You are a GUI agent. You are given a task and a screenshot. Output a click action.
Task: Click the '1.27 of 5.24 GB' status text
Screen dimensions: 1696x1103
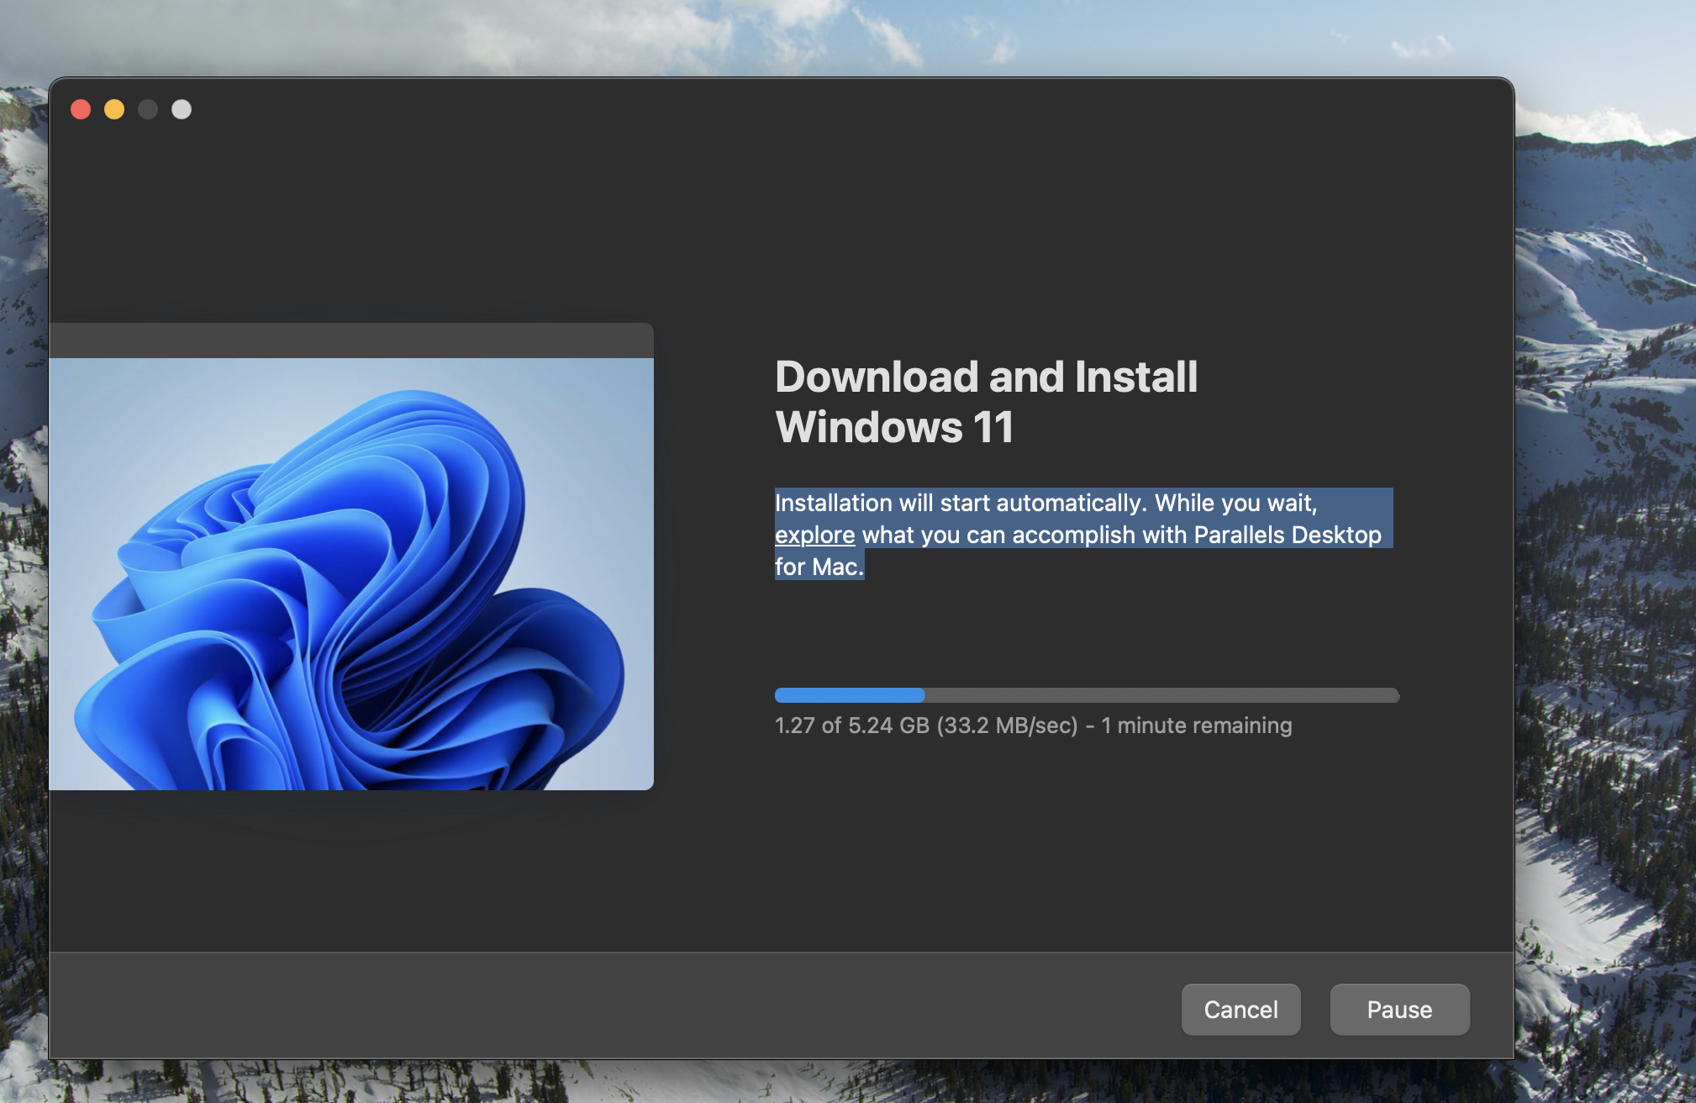pyautogui.click(x=851, y=726)
